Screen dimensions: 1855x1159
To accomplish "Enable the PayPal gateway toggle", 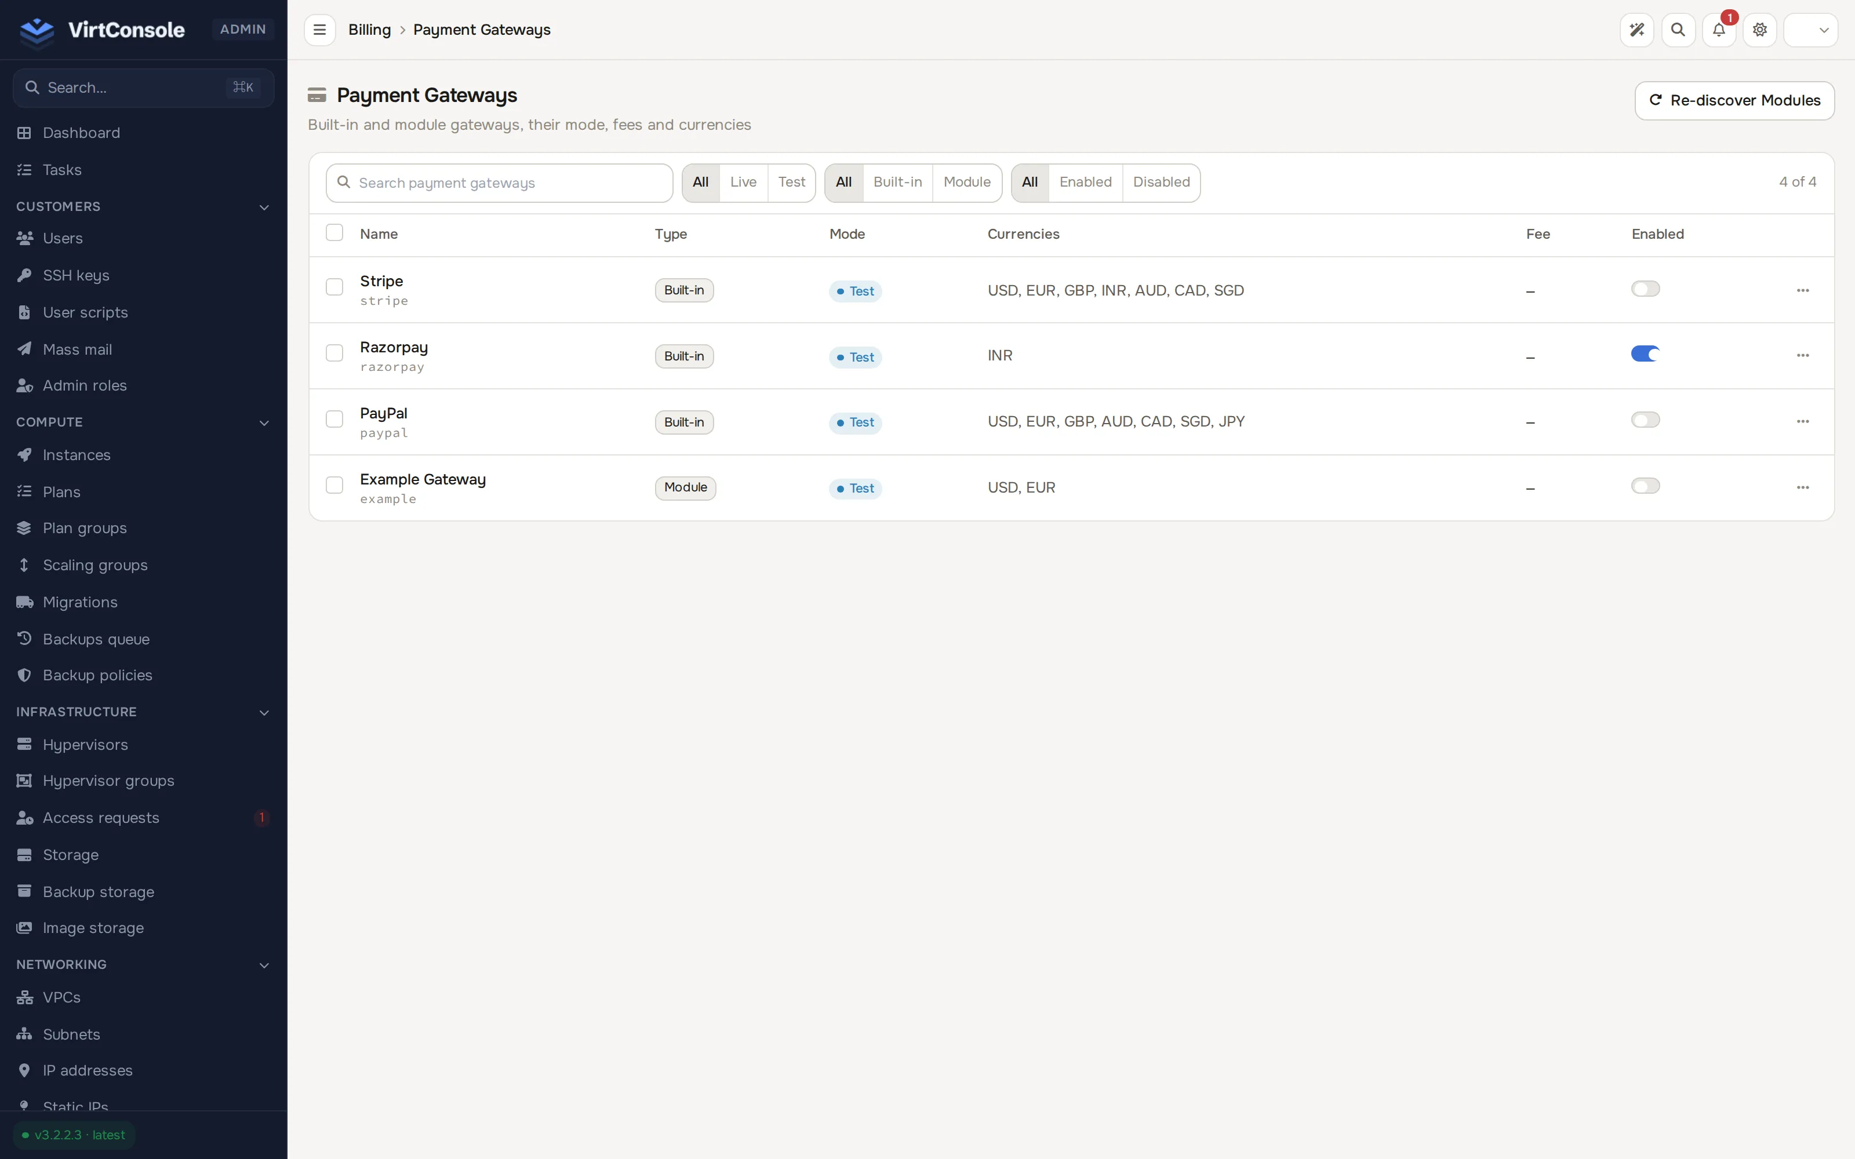I will (x=1645, y=420).
